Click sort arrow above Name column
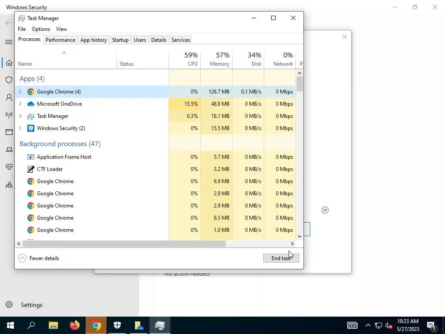445x334 pixels. pos(64,53)
